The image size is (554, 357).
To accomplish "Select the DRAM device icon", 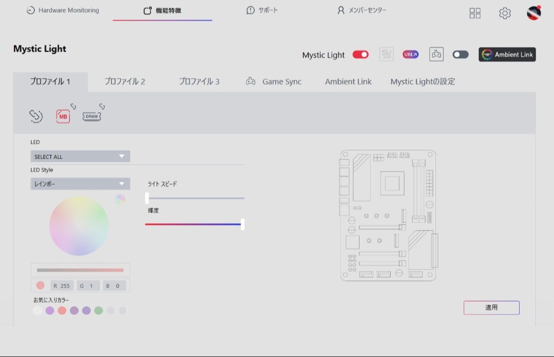I will coord(91,116).
